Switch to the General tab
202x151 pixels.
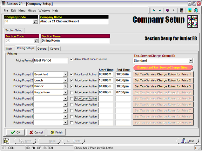pyautogui.click(x=42, y=49)
